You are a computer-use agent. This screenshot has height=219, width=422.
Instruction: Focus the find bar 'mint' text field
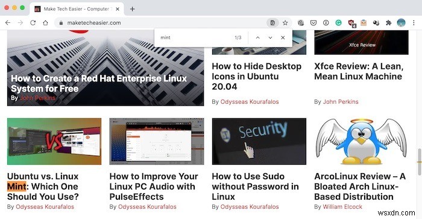pyautogui.click(x=195, y=38)
